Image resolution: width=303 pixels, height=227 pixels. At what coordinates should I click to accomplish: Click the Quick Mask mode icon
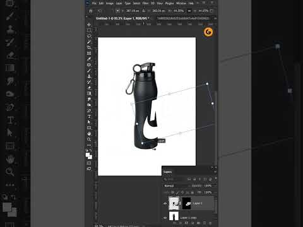pyautogui.click(x=89, y=163)
